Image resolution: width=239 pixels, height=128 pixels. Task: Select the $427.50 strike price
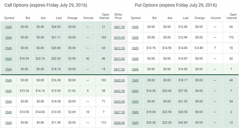point(119,112)
